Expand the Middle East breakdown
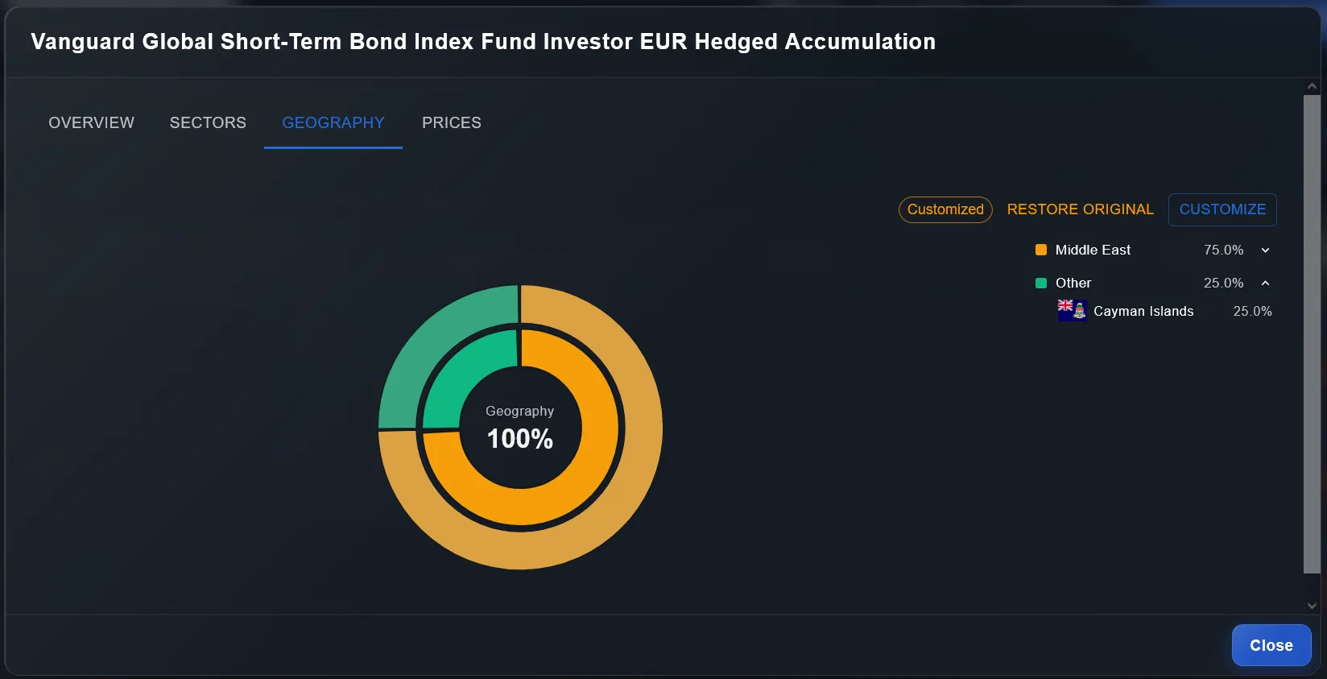This screenshot has height=679, width=1327. tap(1266, 250)
